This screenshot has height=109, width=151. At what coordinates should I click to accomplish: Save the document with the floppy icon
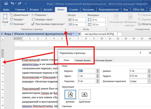pyautogui.click(x=6, y=4)
